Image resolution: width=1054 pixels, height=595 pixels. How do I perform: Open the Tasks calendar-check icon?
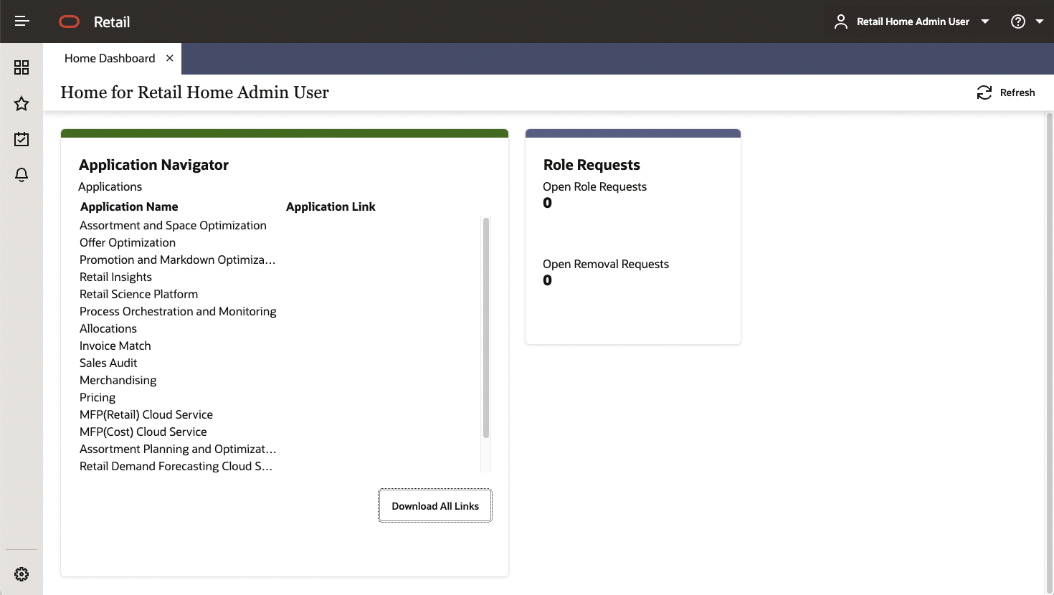(22, 139)
